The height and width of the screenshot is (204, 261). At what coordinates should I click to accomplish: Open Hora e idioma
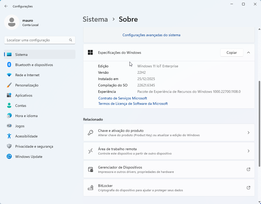coord(40,116)
